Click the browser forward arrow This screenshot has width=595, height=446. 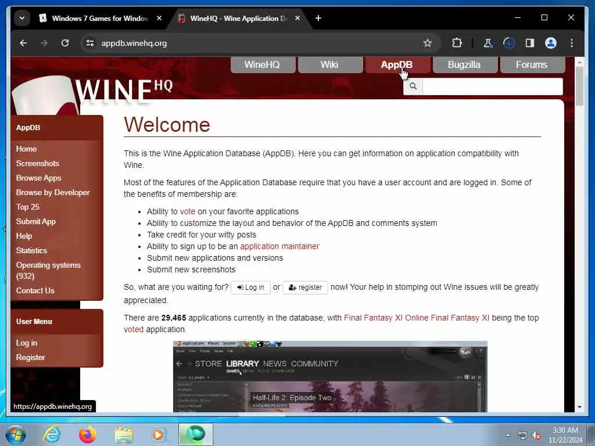coord(44,43)
